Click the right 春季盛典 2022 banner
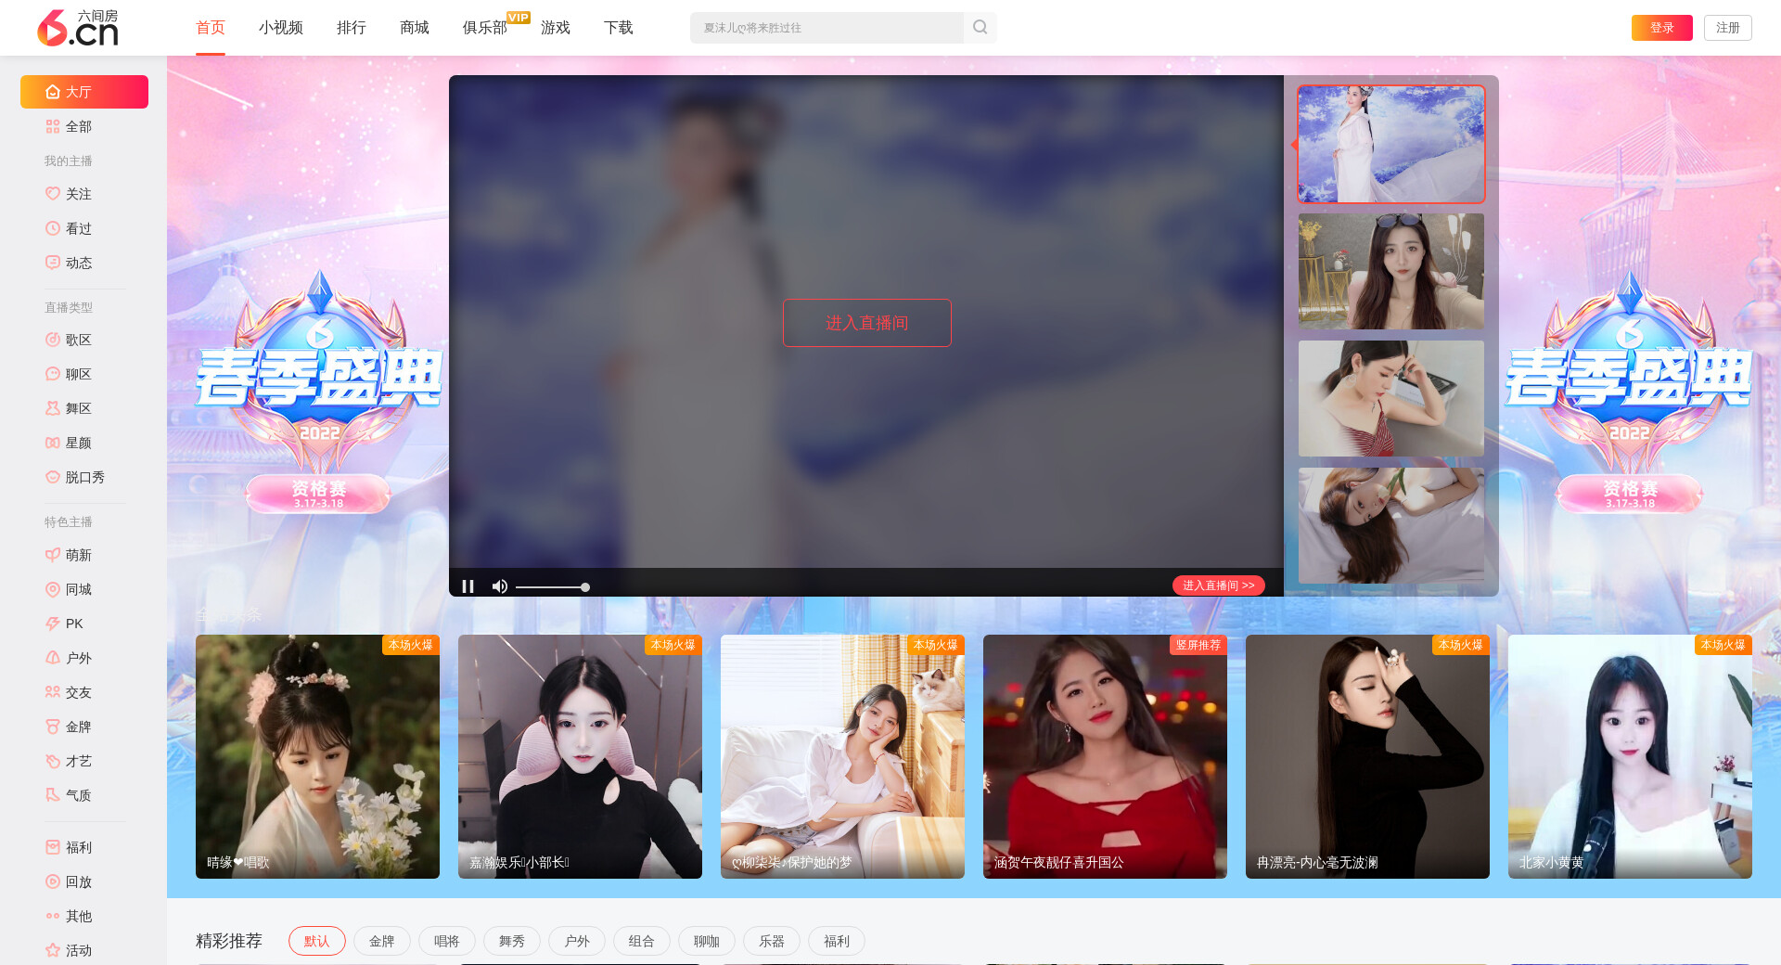Viewport: 1781px width, 965px height. click(1629, 390)
